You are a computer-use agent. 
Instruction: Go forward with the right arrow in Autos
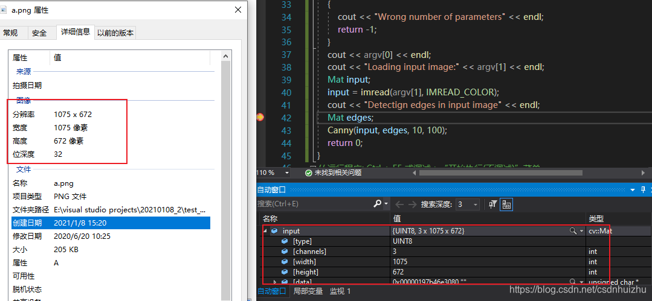[x=413, y=204]
